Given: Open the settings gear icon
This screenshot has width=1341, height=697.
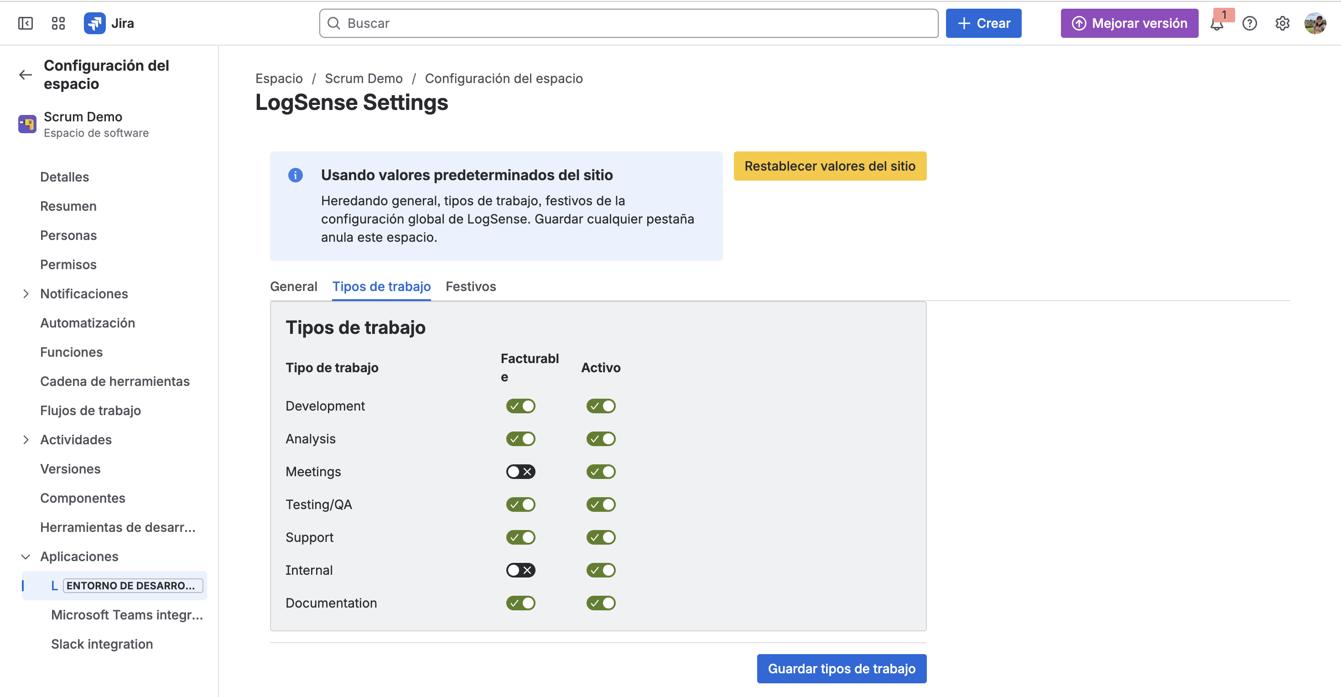Looking at the screenshot, I should pos(1282,23).
